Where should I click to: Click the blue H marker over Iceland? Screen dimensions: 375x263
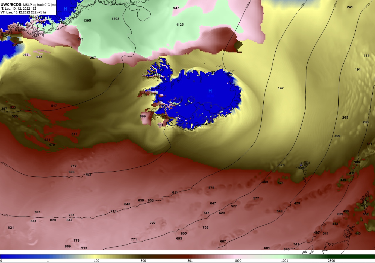(210, 91)
